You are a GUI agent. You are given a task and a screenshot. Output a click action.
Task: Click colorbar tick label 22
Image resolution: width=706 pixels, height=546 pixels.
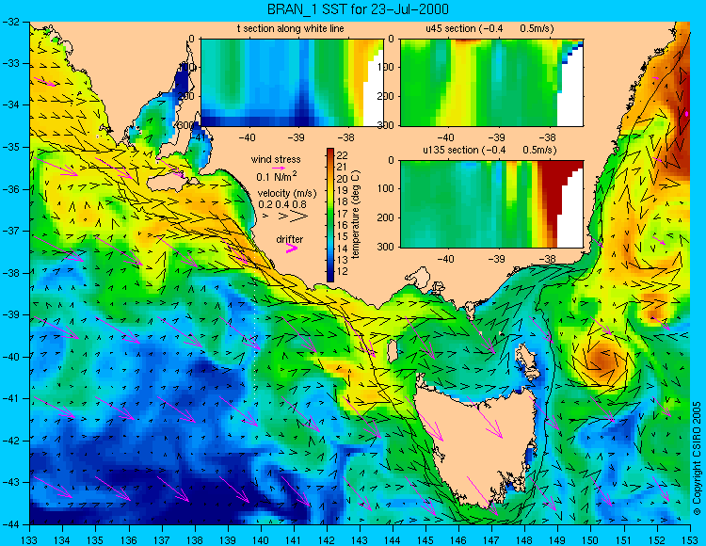click(x=343, y=155)
